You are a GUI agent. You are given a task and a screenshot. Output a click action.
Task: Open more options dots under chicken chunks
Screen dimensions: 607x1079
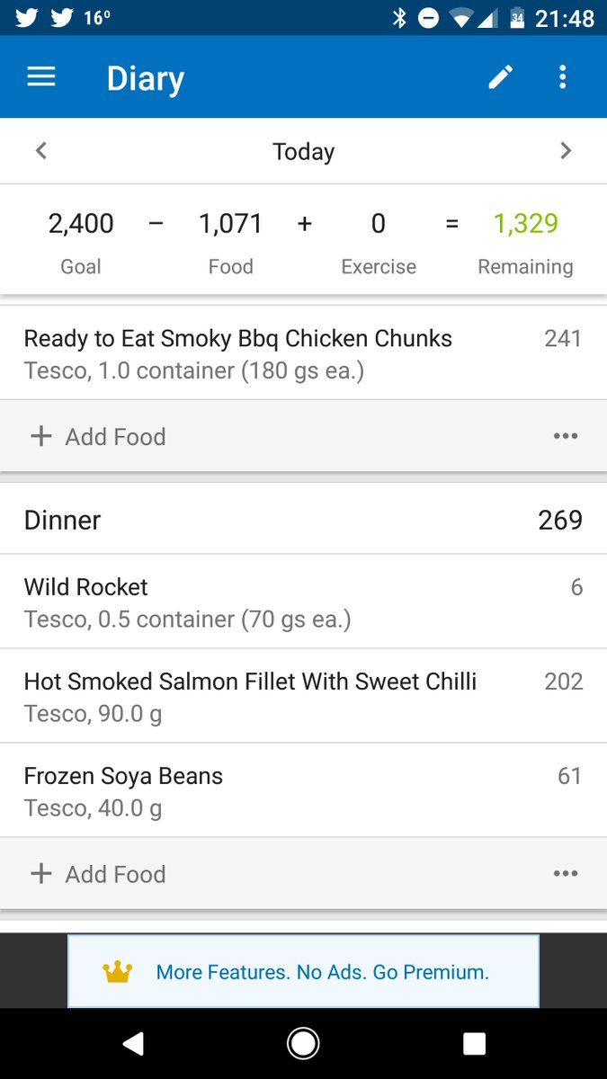566,436
